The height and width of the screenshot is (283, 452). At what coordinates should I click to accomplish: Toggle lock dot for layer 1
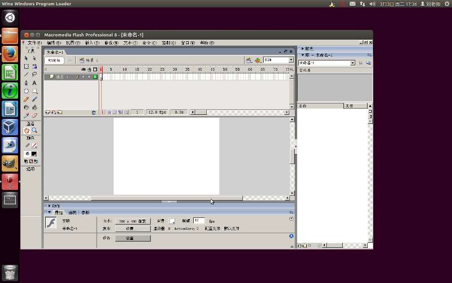(89, 77)
